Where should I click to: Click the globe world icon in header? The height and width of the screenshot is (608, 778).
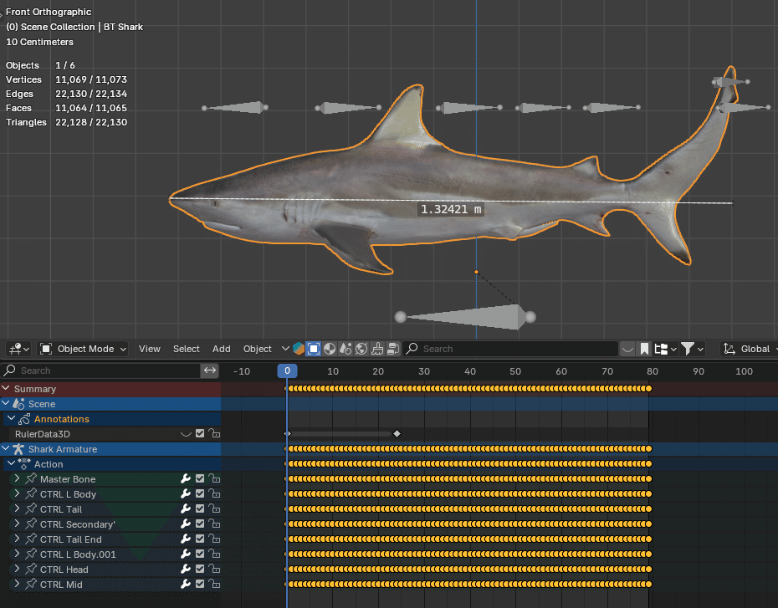coord(361,349)
